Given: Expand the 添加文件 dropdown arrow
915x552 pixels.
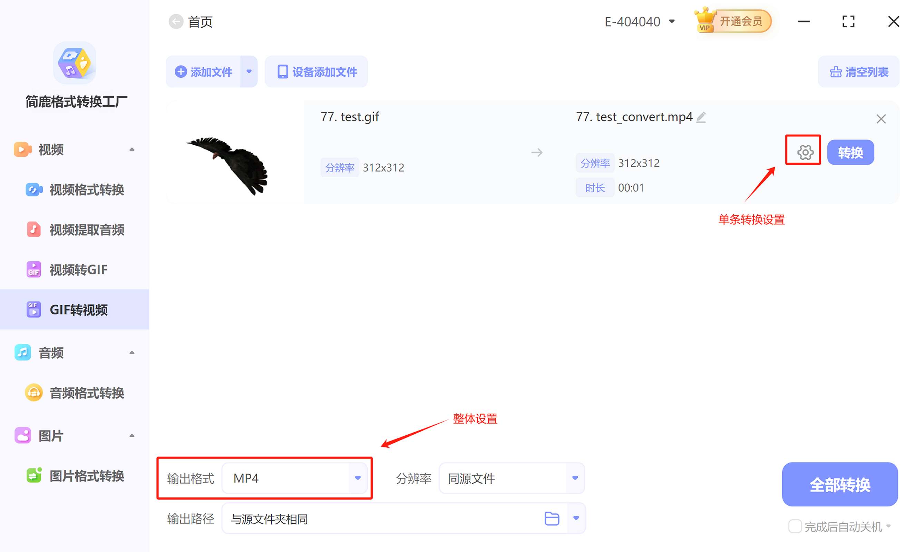Looking at the screenshot, I should pyautogui.click(x=249, y=71).
